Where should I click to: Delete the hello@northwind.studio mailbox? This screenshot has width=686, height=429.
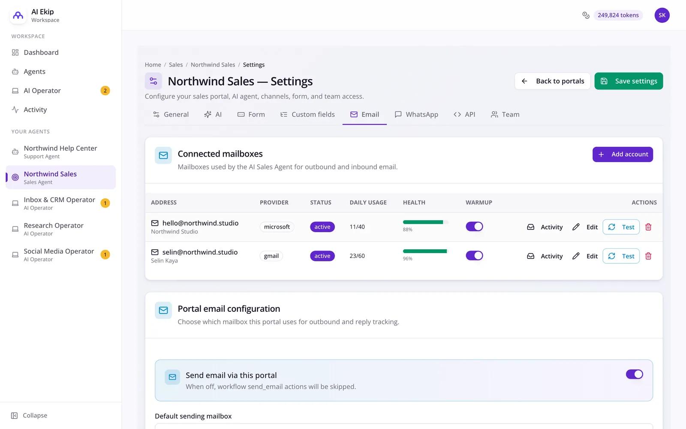coord(648,227)
